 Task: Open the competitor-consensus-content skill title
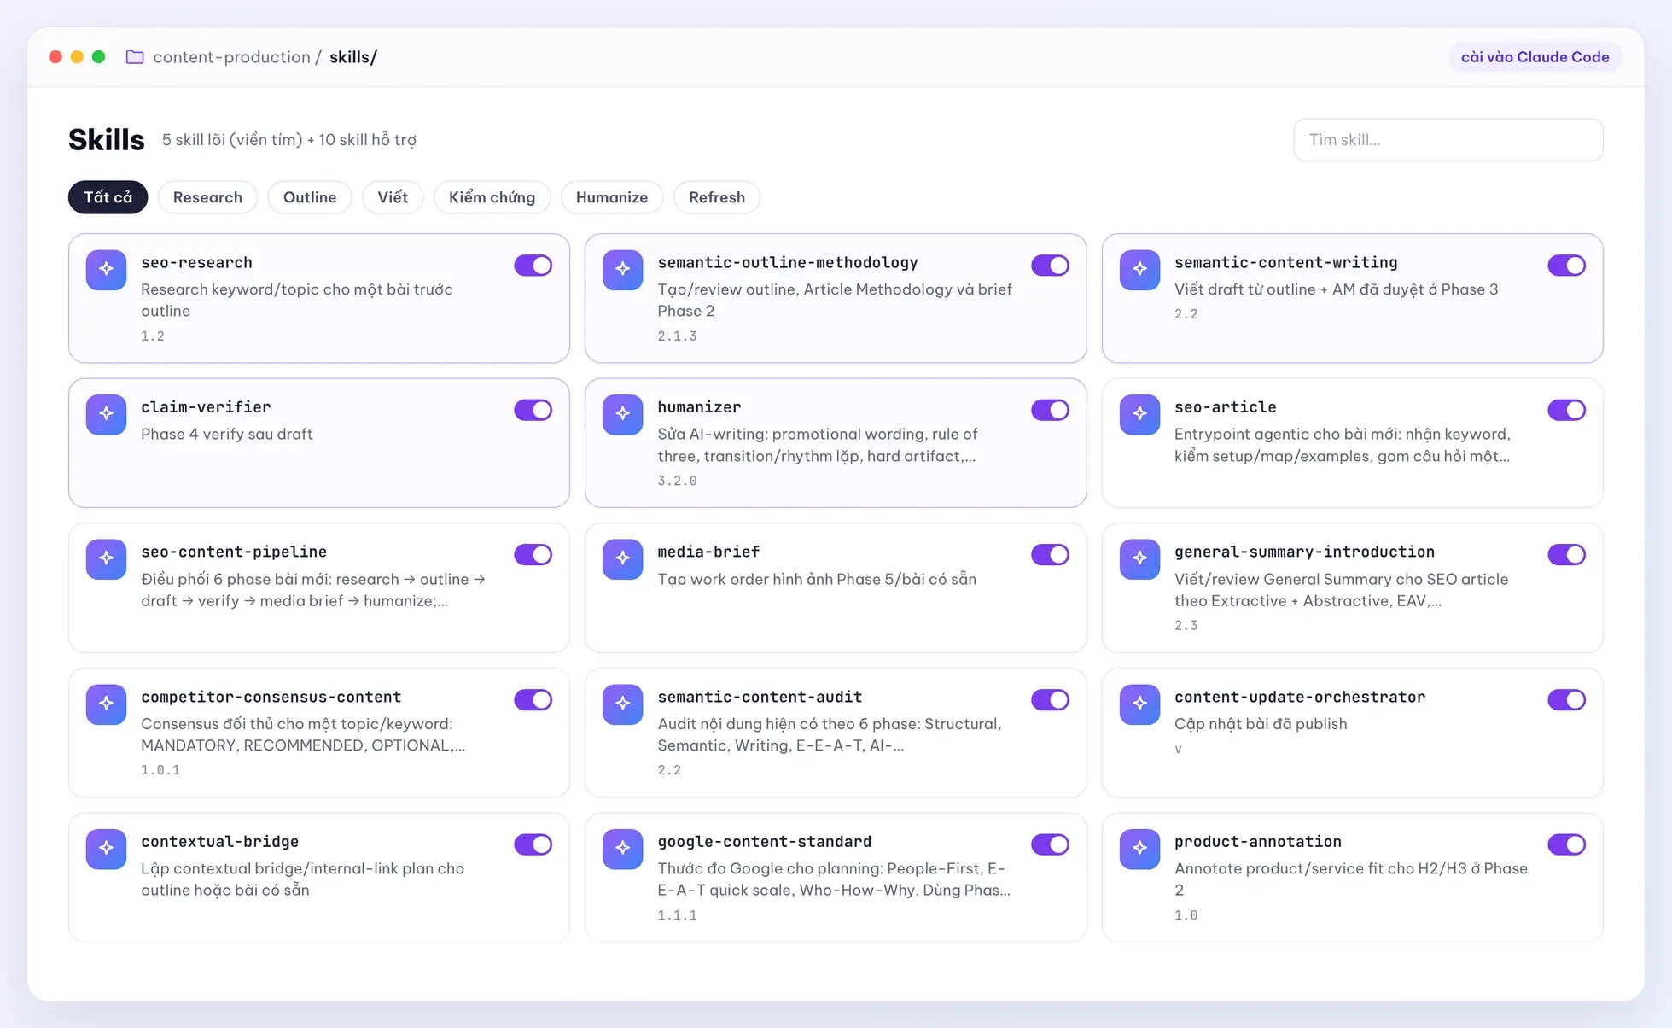tap(271, 697)
